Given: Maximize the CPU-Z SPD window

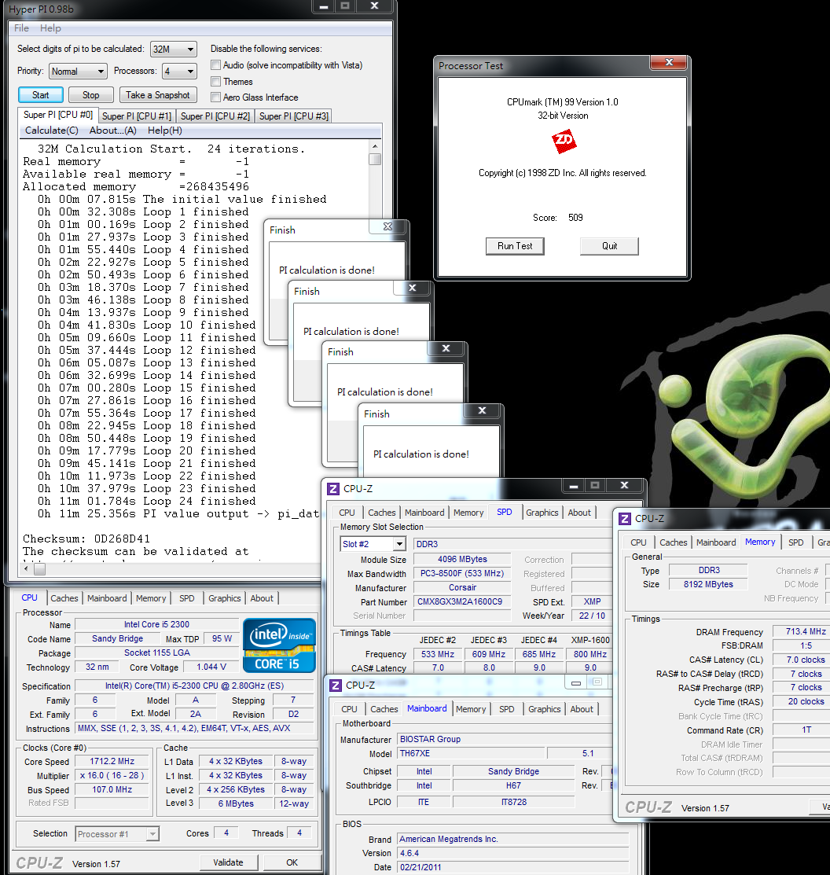Looking at the screenshot, I should click(x=595, y=485).
